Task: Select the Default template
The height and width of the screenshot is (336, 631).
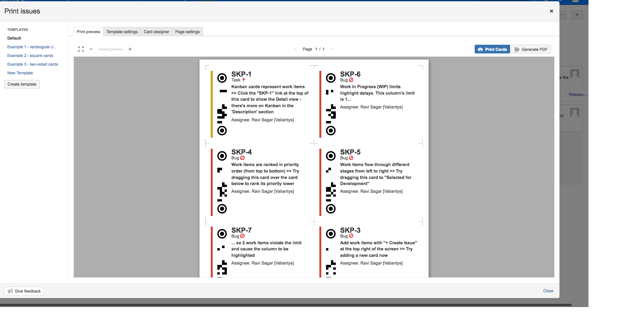Action: 14,38
